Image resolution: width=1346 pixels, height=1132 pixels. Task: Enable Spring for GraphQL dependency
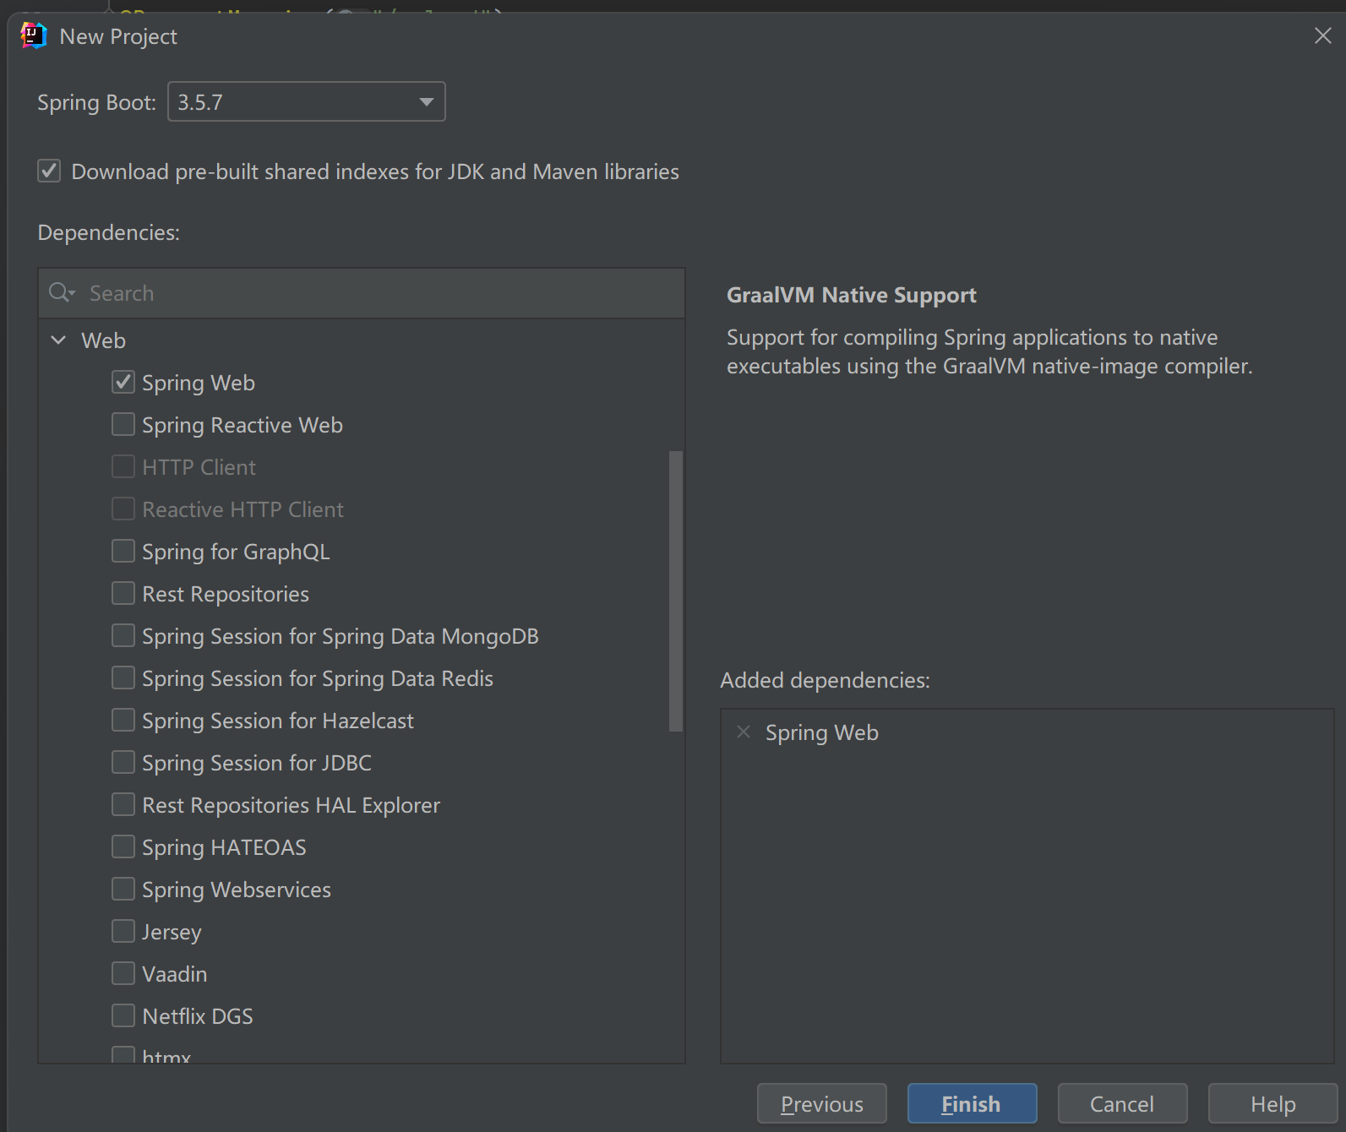pyautogui.click(x=123, y=551)
